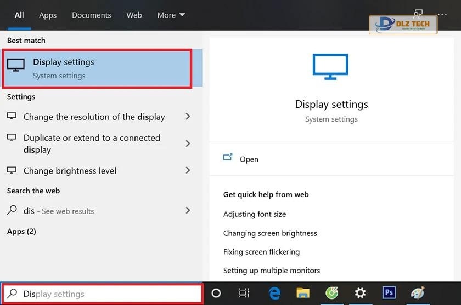Image resolution: width=461 pixels, height=305 pixels.
Task: Open Task View from the taskbar
Action: click(x=244, y=294)
